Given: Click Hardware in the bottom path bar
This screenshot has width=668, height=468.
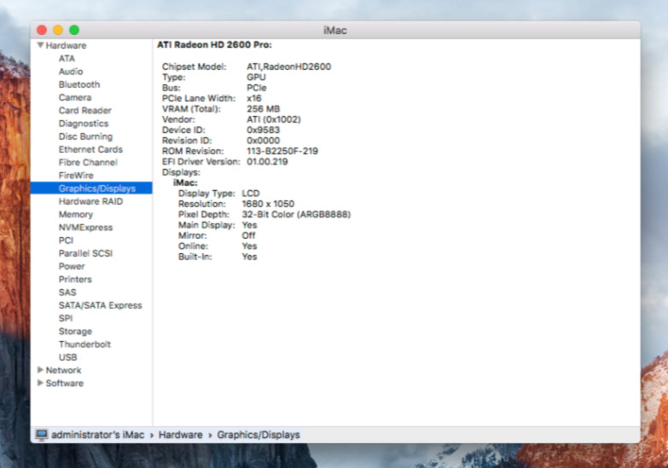Looking at the screenshot, I should point(179,435).
